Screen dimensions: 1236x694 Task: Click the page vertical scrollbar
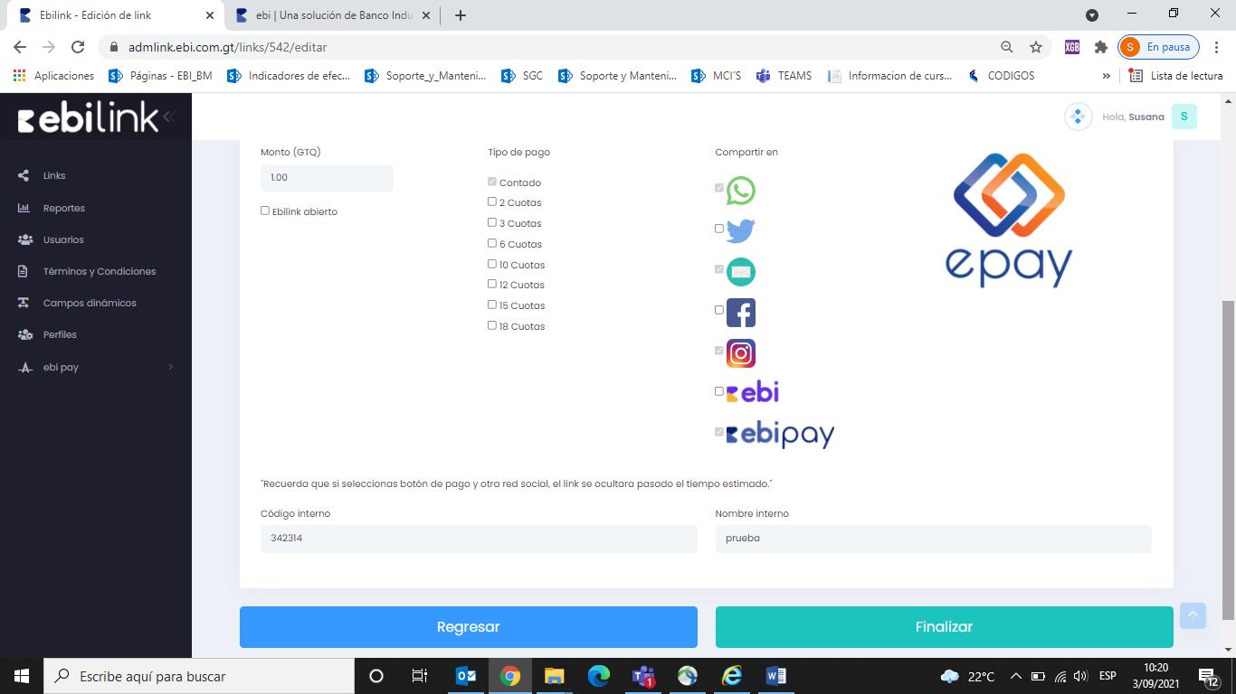click(1228, 459)
